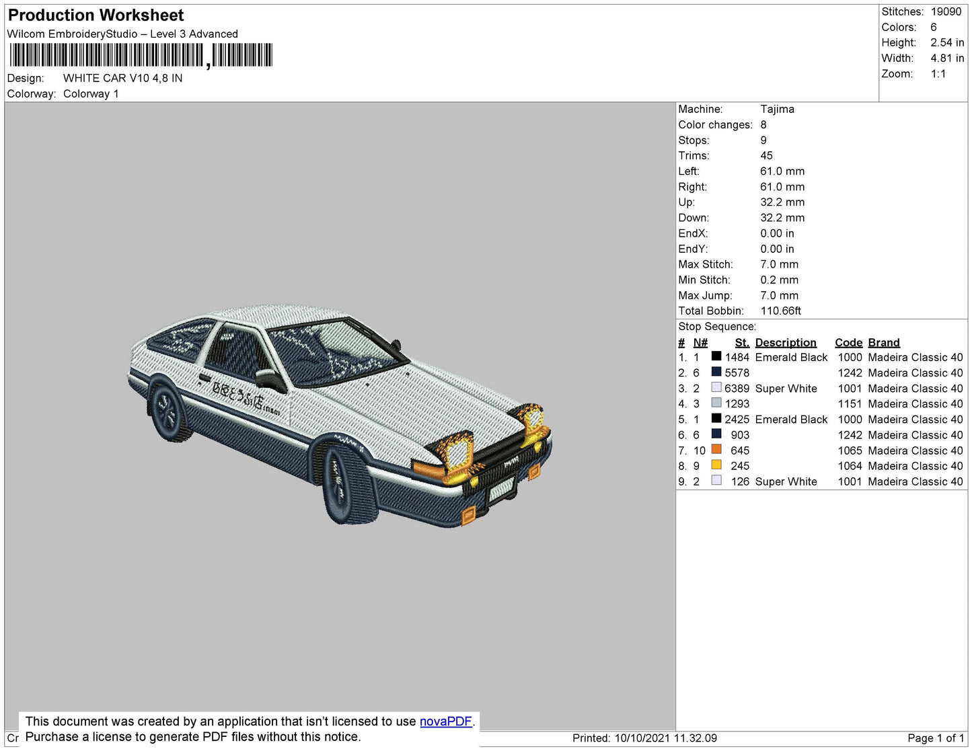The height and width of the screenshot is (751, 972).
Task: Click the Down value '32.2 mm'
Action: [782, 217]
